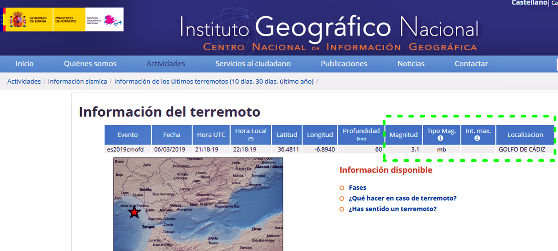Select event ID es2019cmofd cell
Viewport: 558px width, 251px height.
coord(128,149)
